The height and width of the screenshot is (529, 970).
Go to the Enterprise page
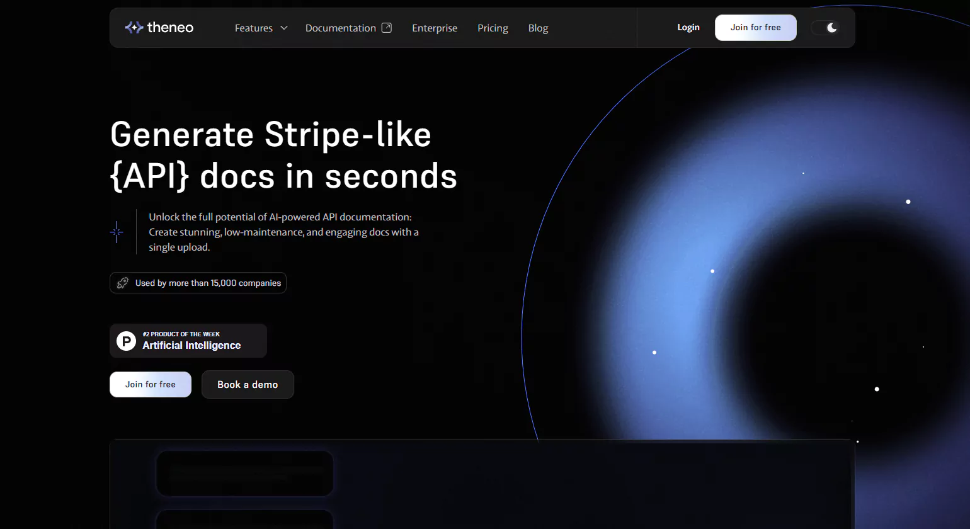tap(435, 28)
